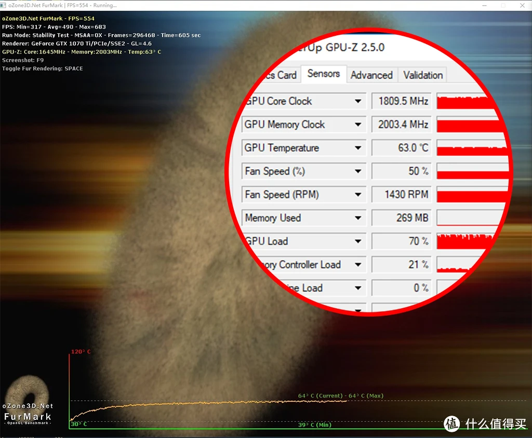The width and height of the screenshot is (532, 438).
Task: Open the Video Engine Load dropdown arrow
Action: pos(358,288)
